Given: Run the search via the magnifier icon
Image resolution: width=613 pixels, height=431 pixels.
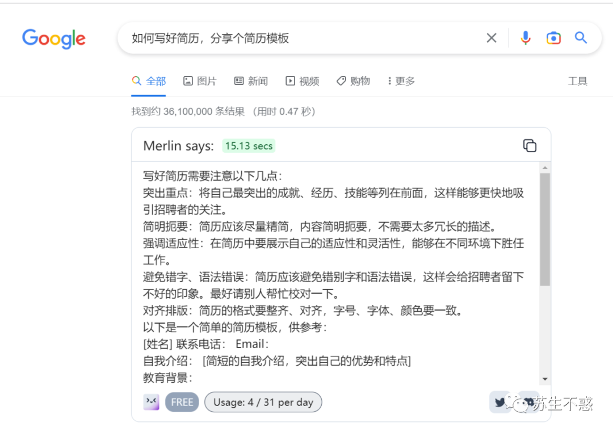Looking at the screenshot, I should [581, 37].
